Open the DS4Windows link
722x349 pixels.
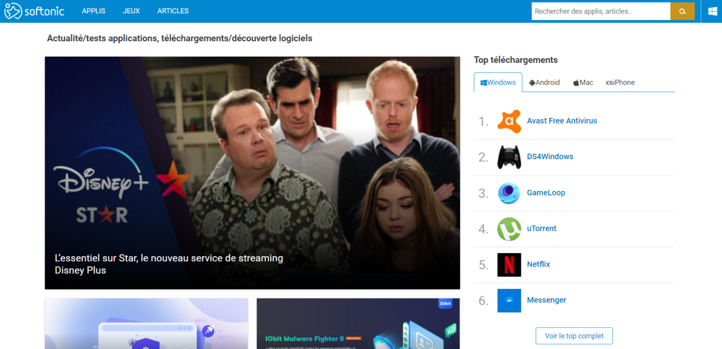pos(550,156)
